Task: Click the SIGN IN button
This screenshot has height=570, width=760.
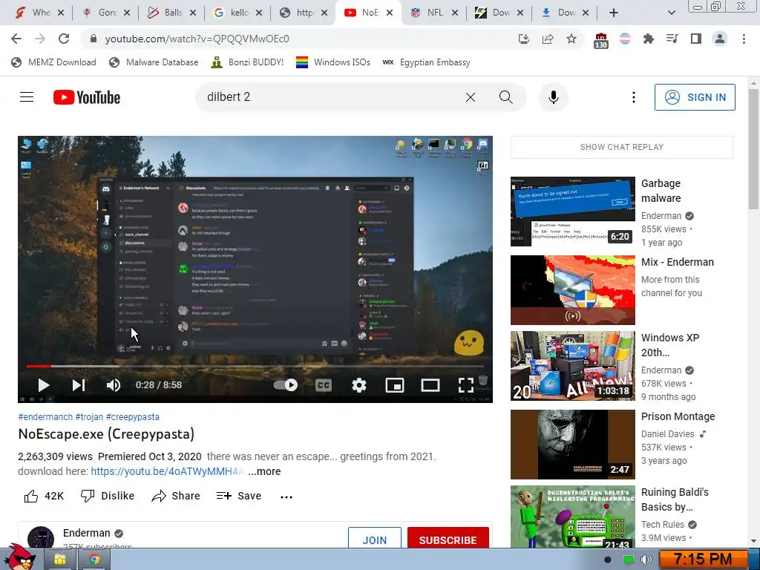Action: tap(695, 97)
